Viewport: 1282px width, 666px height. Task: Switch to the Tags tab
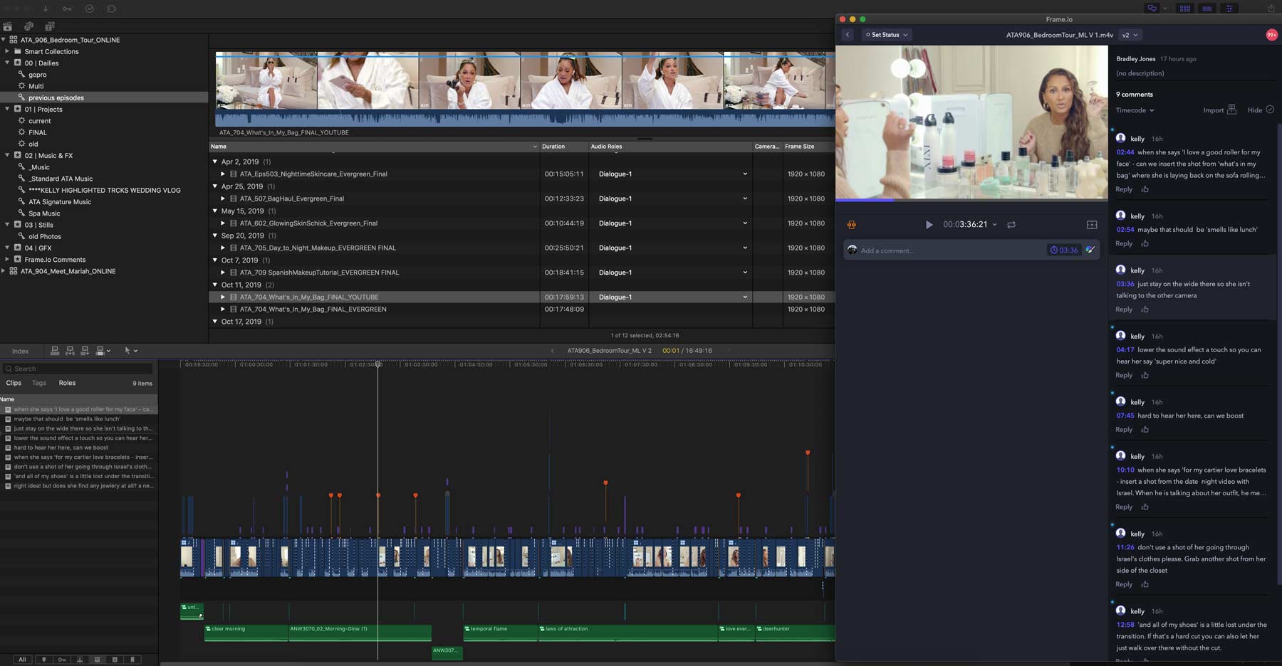coord(39,383)
